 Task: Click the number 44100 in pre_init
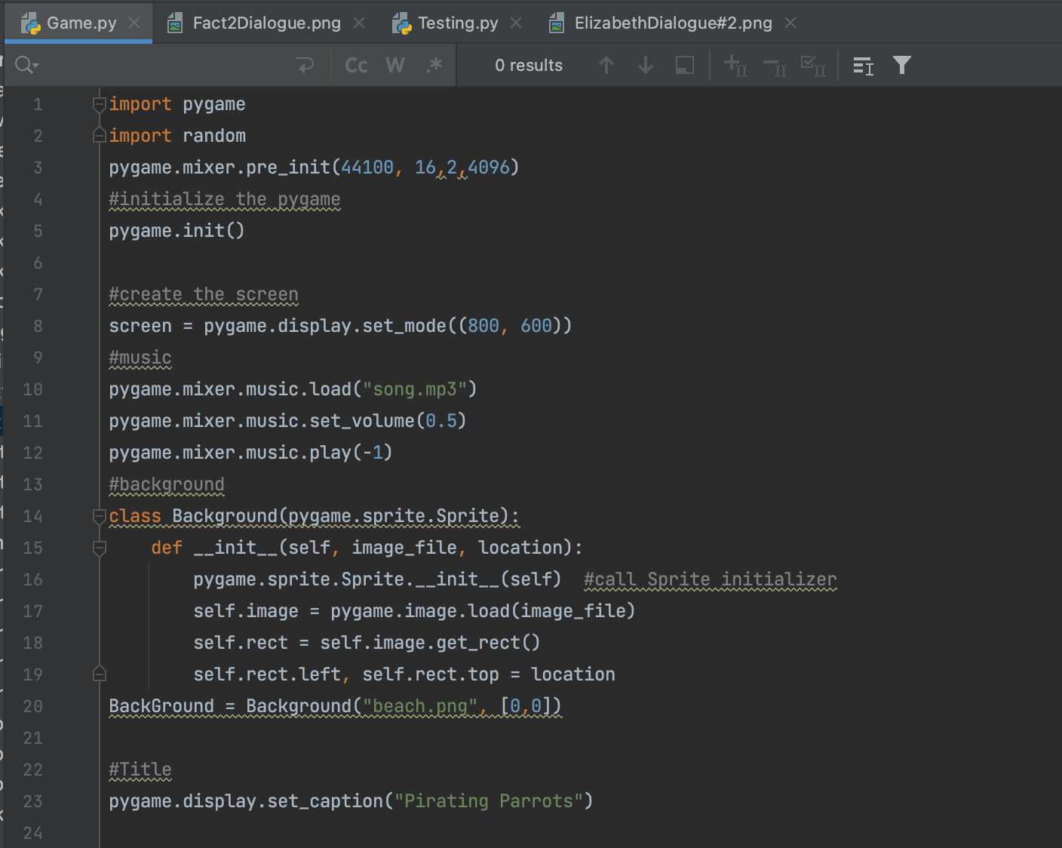(367, 167)
